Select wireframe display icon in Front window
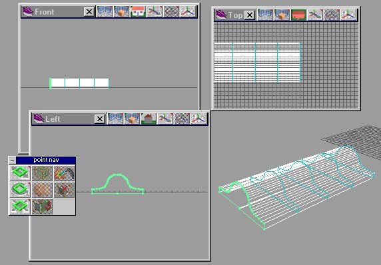The image size is (381, 265). point(105,12)
